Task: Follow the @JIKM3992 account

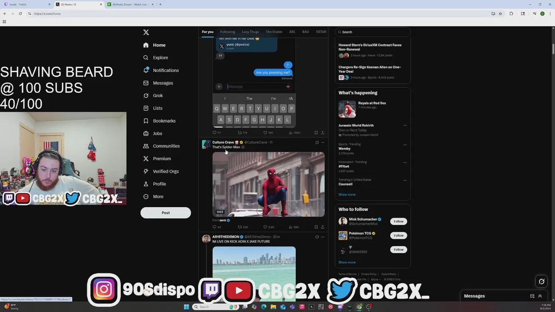Action: click(398, 250)
